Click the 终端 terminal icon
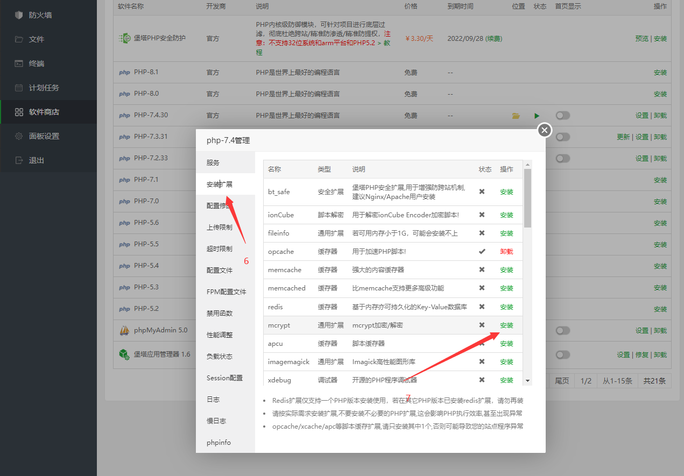Viewport: 684px width, 476px height. coord(19,63)
